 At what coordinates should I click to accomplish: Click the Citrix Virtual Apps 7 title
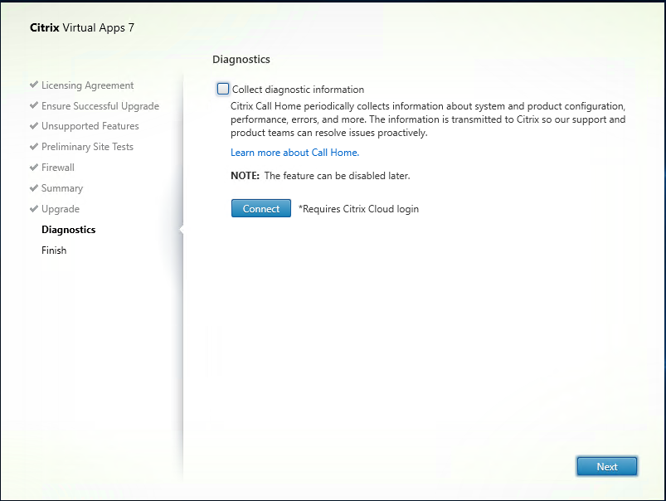pos(82,28)
